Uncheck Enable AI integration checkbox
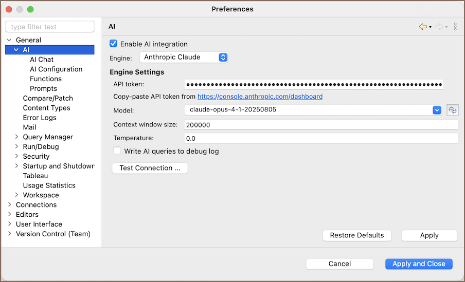This screenshot has width=465, height=282. click(114, 44)
